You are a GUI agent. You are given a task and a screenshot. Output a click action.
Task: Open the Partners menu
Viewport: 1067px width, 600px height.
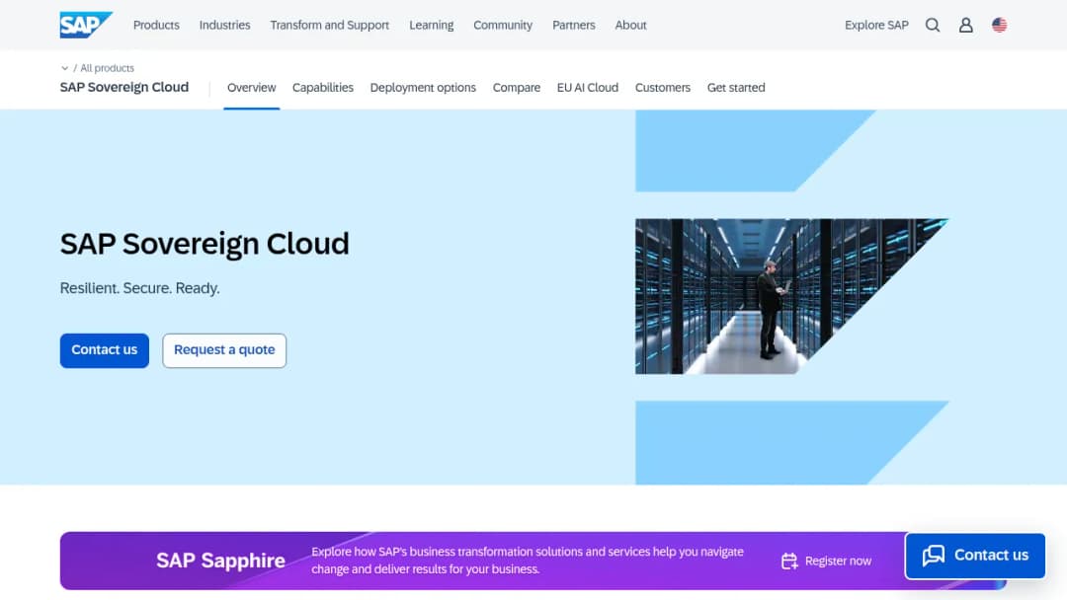(x=574, y=25)
